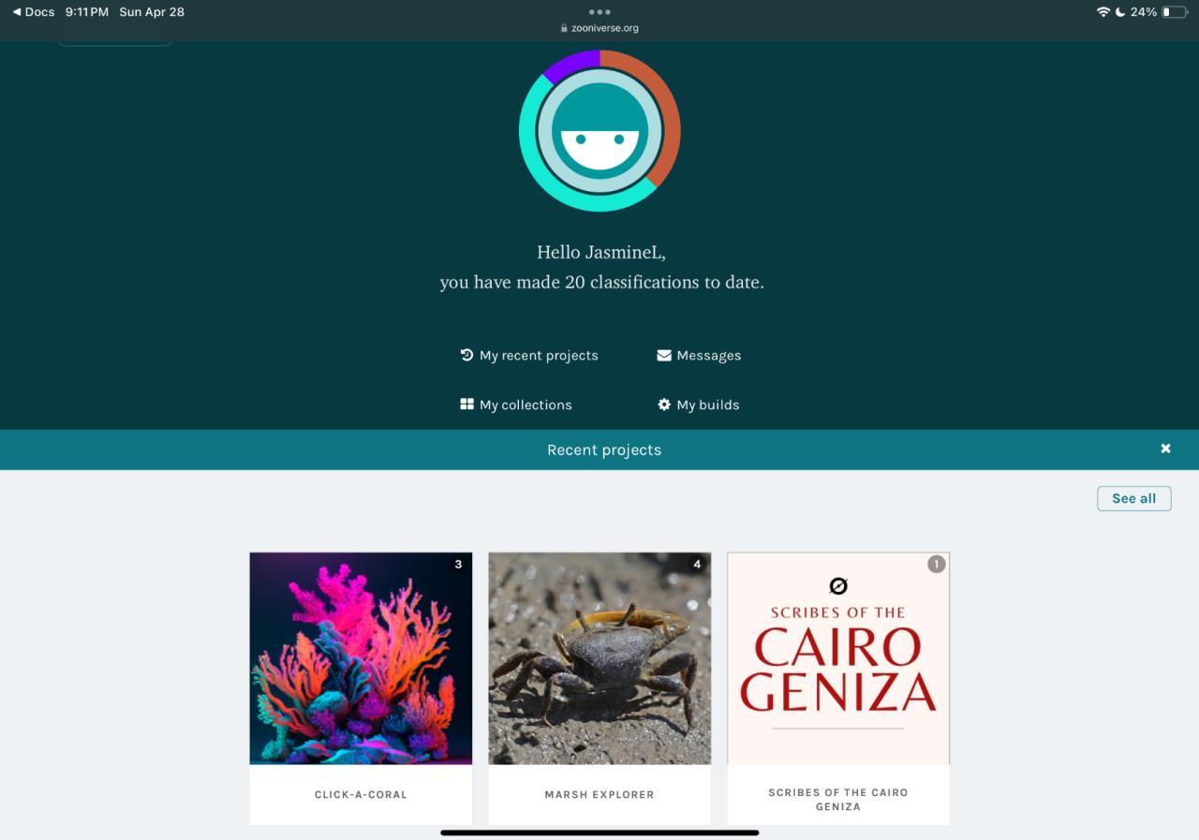Screen dimensions: 1199x840
Task: Click the My builds gear icon
Action: [x=664, y=405]
